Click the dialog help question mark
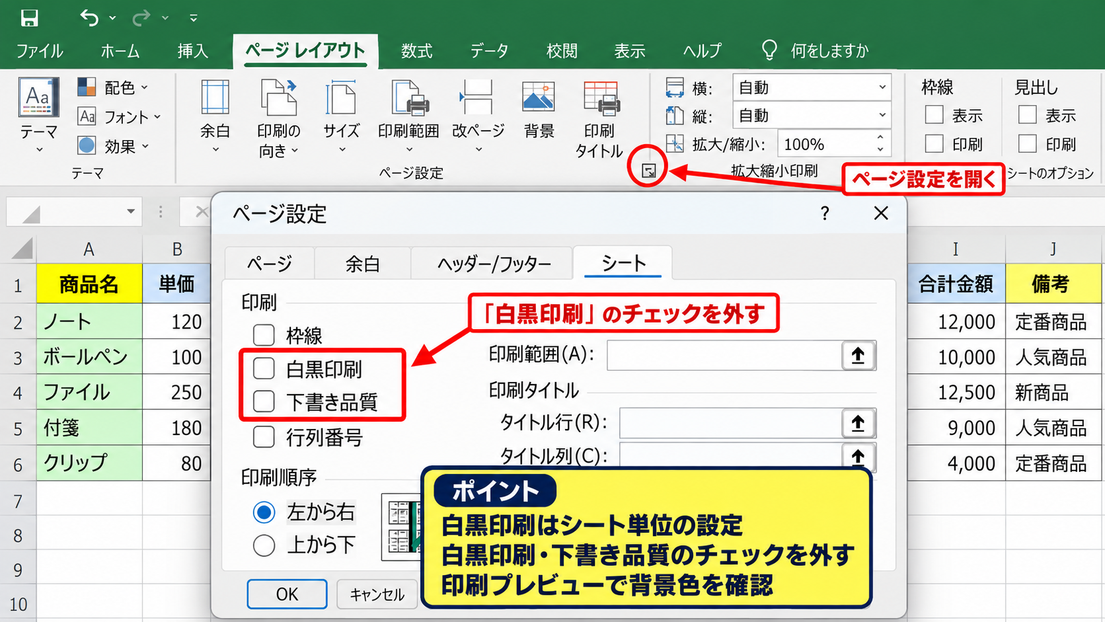Viewport: 1105px width, 622px height. coord(825,213)
